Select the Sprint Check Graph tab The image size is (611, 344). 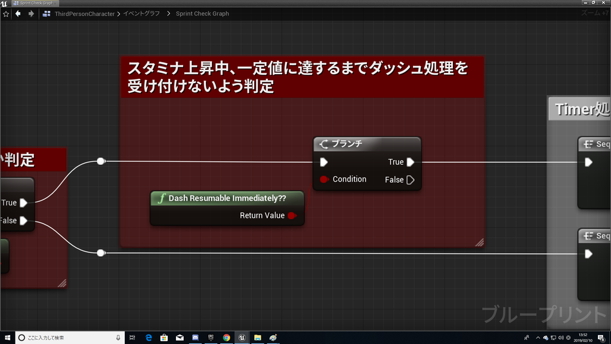(x=36, y=2)
